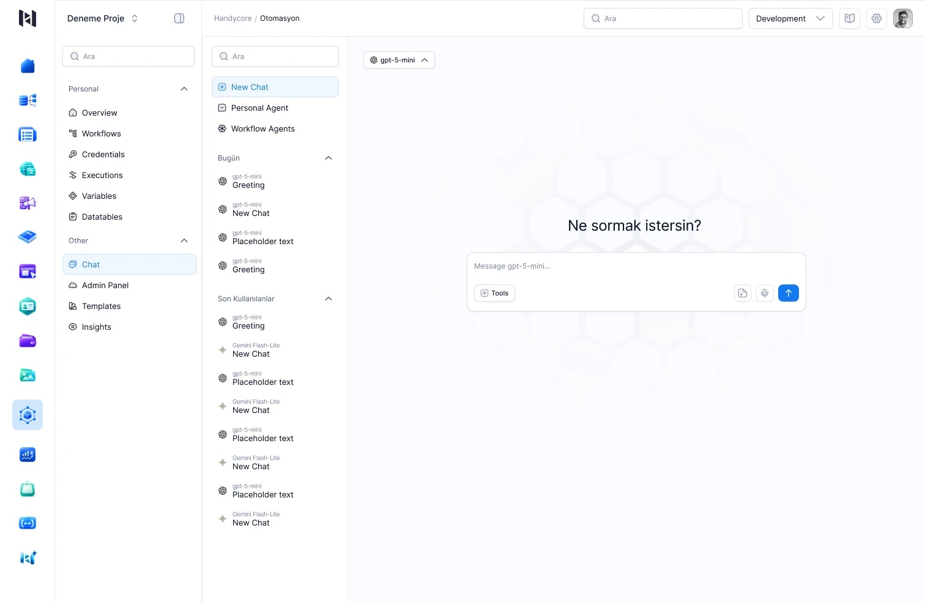The width and height of the screenshot is (925, 602).
Task: Open Executions in the sidebar
Action: point(130,175)
